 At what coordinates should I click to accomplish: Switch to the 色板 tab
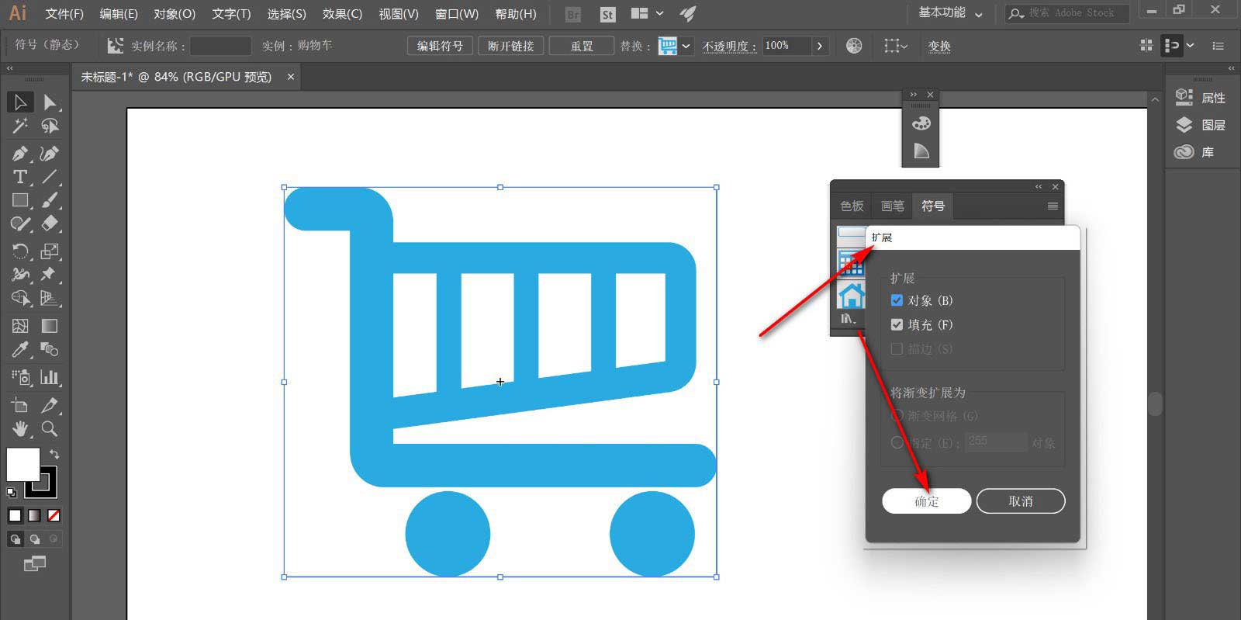click(x=852, y=206)
